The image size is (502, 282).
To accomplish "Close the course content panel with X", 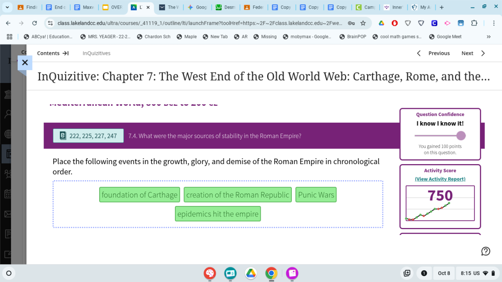I will point(25,62).
